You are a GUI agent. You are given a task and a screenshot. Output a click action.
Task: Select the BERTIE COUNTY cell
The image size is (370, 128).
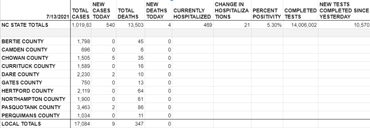click(x=23, y=41)
